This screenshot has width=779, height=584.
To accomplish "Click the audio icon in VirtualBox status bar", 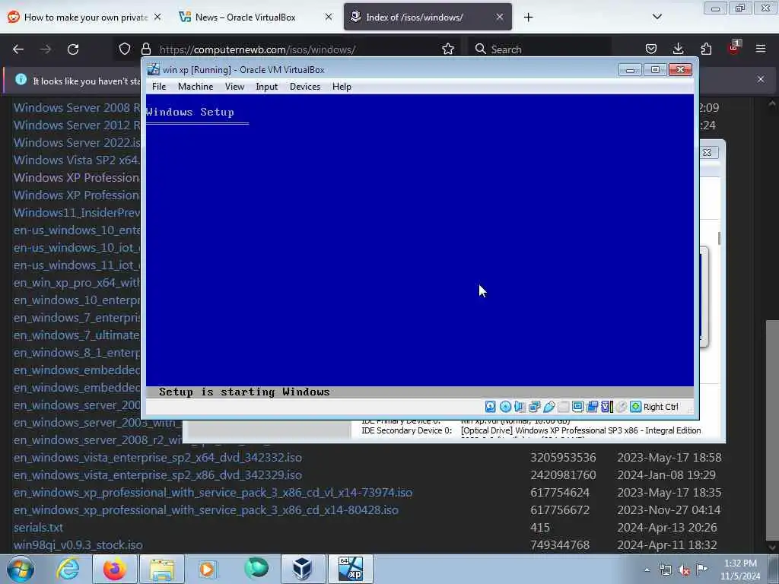I will [x=520, y=407].
